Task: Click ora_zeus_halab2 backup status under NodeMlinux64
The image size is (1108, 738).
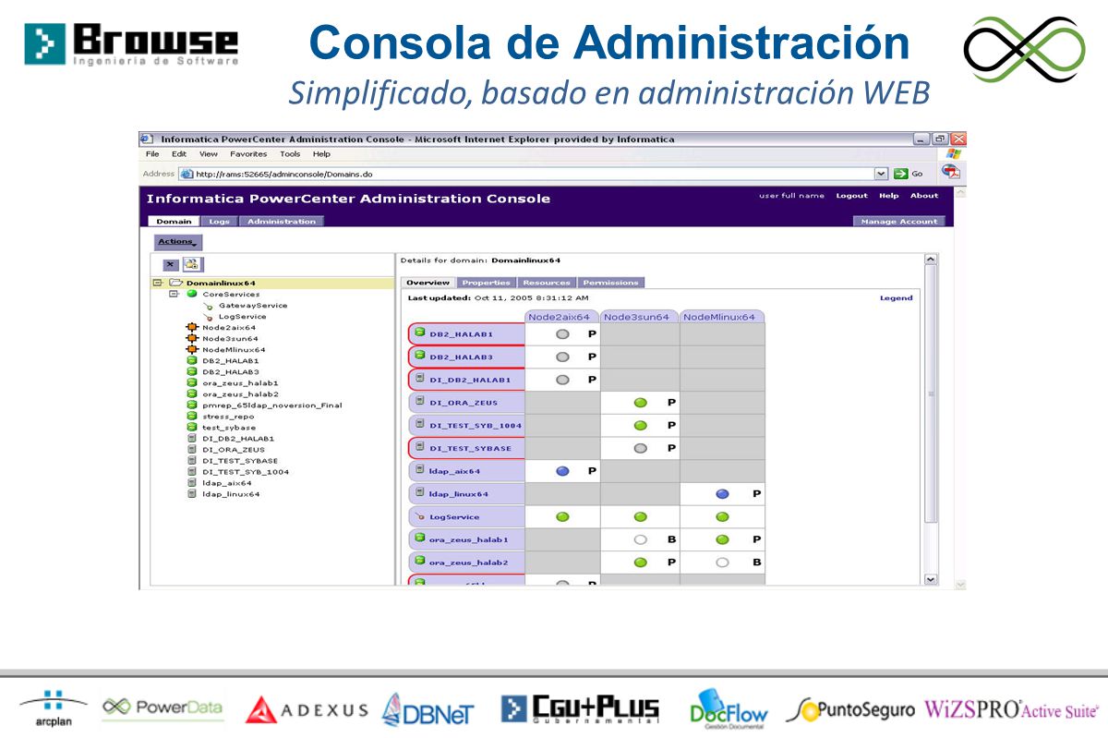Action: [x=722, y=563]
